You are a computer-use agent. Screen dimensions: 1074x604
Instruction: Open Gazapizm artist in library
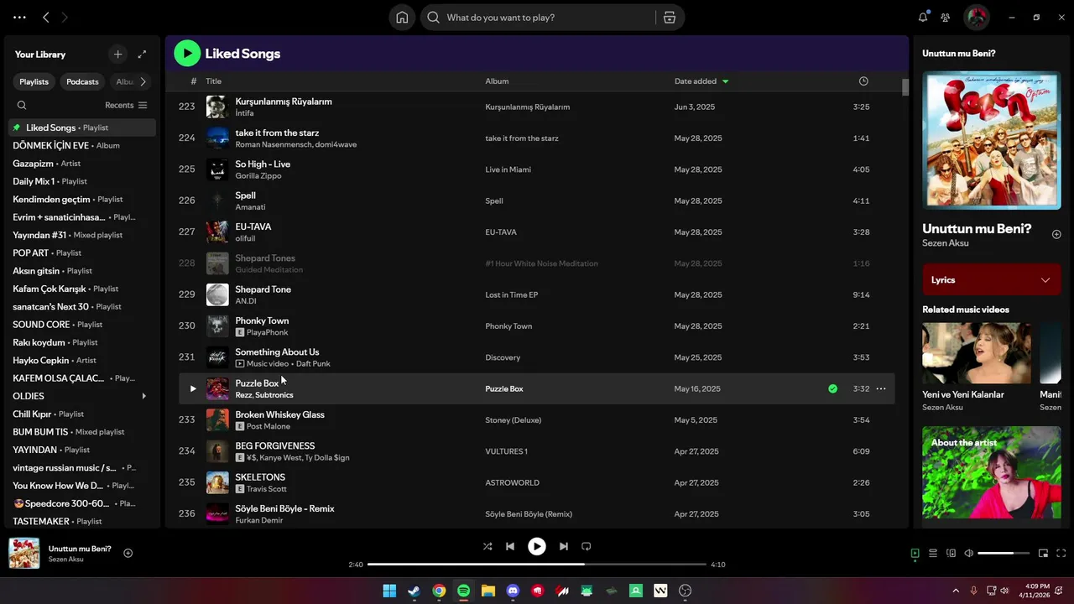pyautogui.click(x=82, y=164)
